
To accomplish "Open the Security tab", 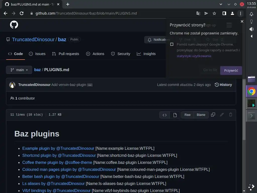I will (x=121, y=54).
